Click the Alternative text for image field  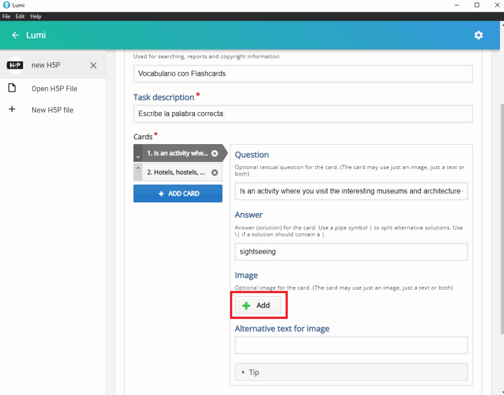pos(351,345)
